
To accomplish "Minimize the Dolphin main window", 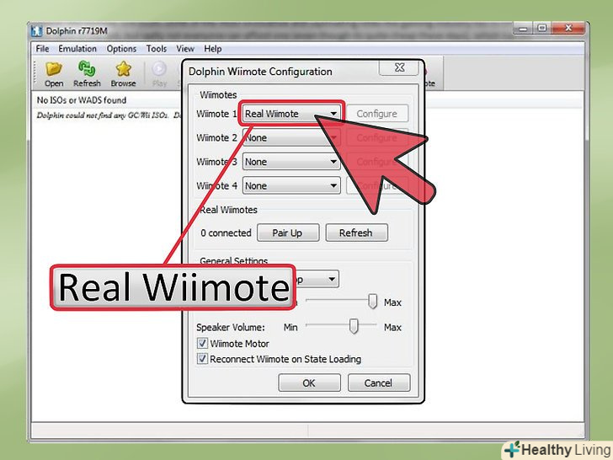I will [523, 29].
